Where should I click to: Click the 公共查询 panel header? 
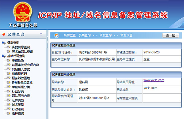tap(23, 34)
